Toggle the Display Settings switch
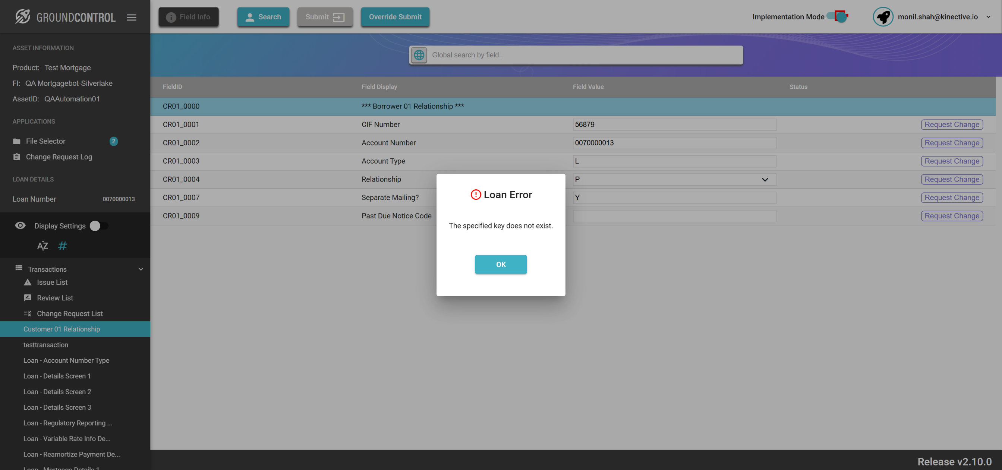This screenshot has height=470, width=1002. coord(99,225)
